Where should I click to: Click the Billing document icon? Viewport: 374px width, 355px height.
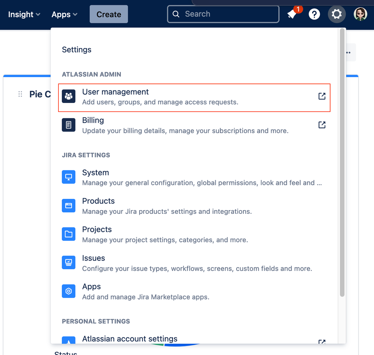(69, 125)
